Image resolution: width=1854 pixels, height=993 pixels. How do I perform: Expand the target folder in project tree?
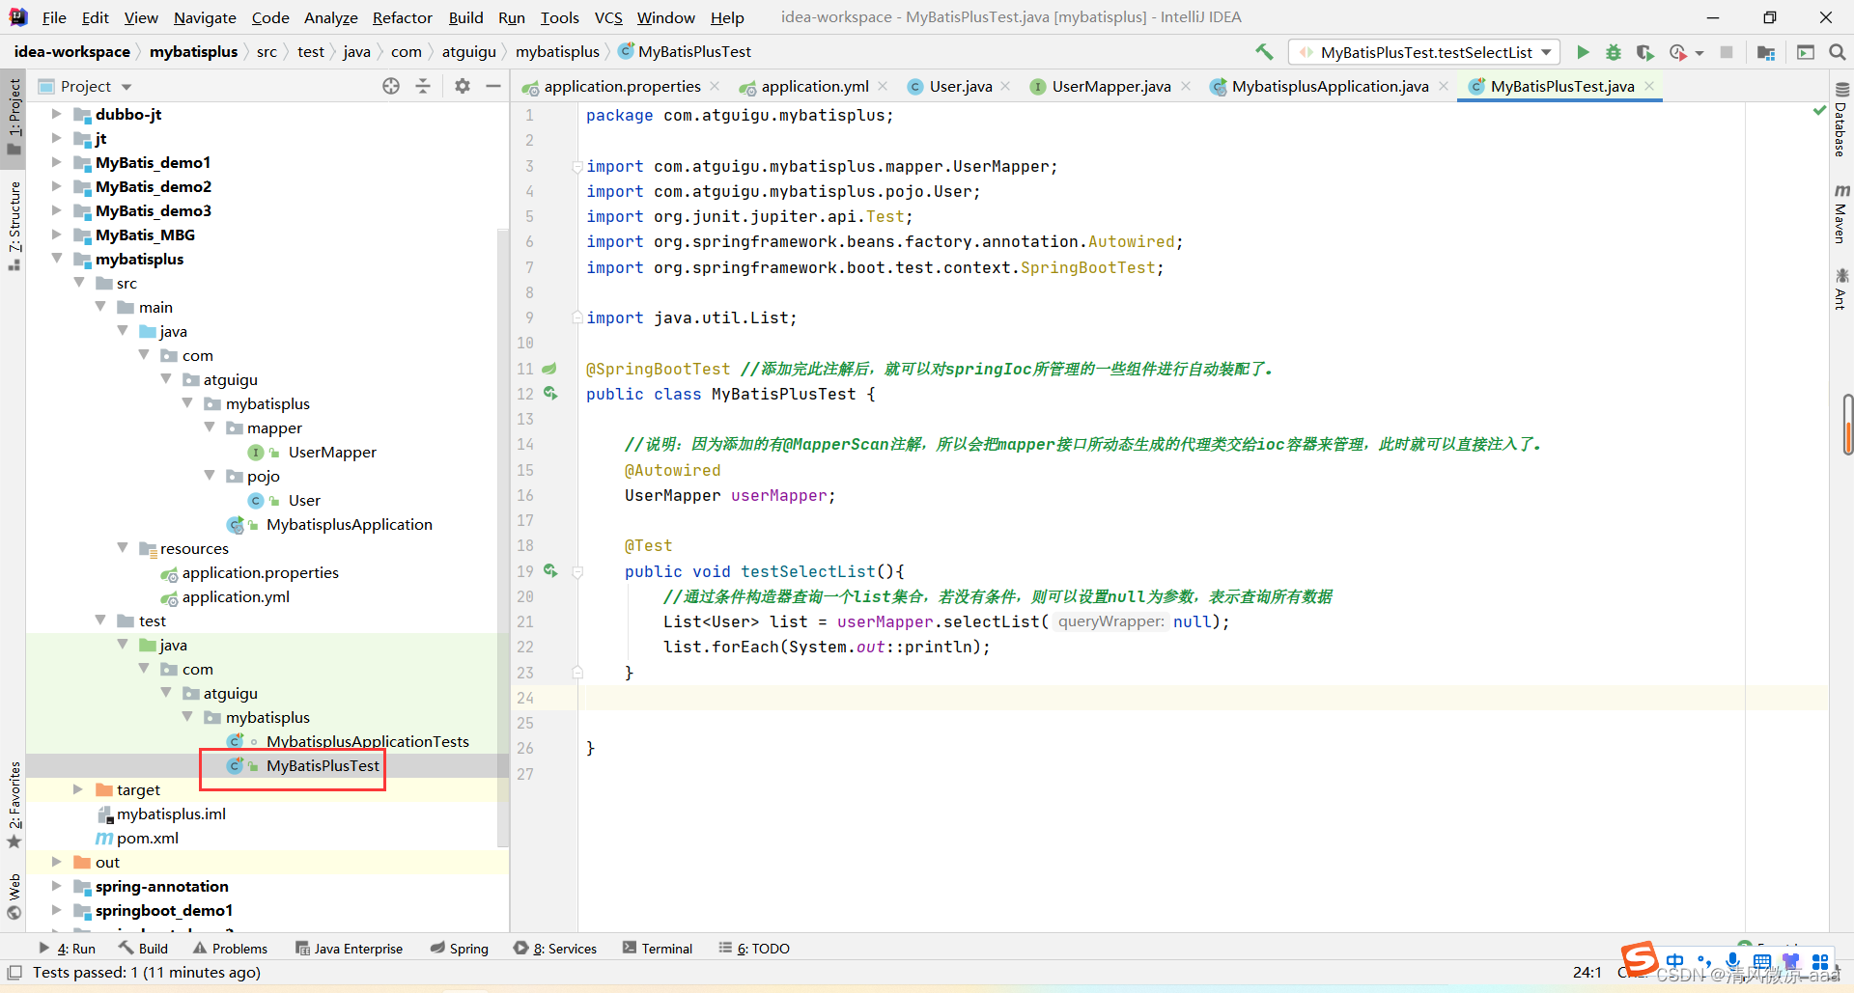[x=78, y=789]
